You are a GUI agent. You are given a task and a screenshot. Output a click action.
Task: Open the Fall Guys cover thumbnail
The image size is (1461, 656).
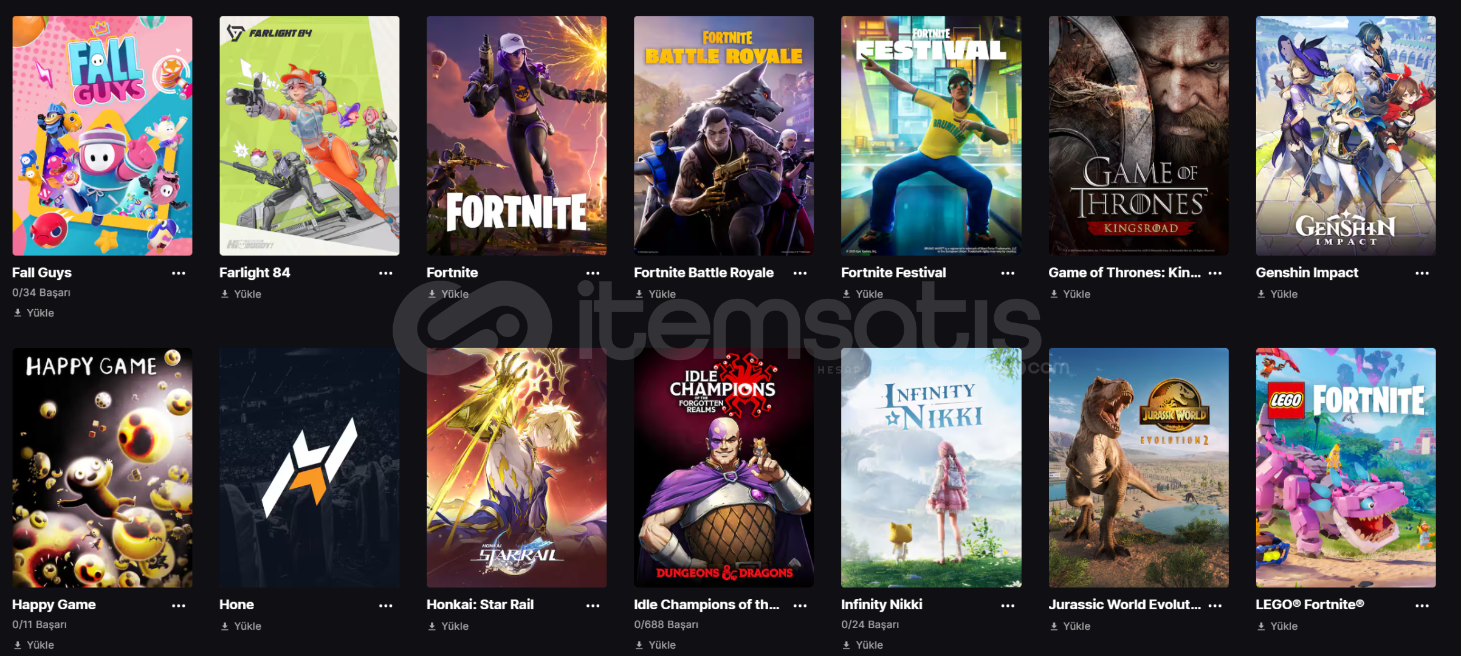point(102,135)
